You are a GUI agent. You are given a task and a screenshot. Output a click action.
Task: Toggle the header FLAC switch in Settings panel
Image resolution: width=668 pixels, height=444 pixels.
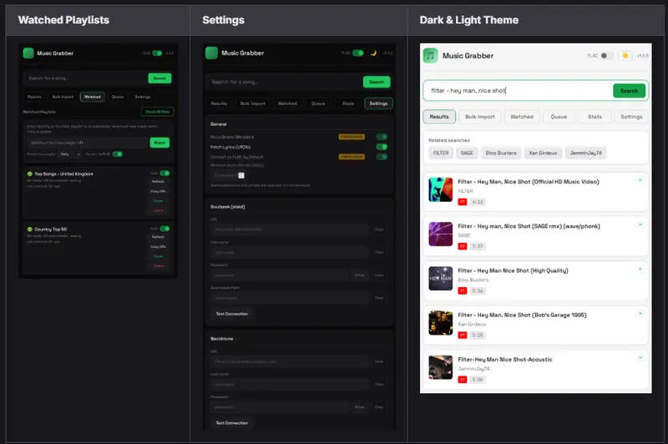click(358, 53)
